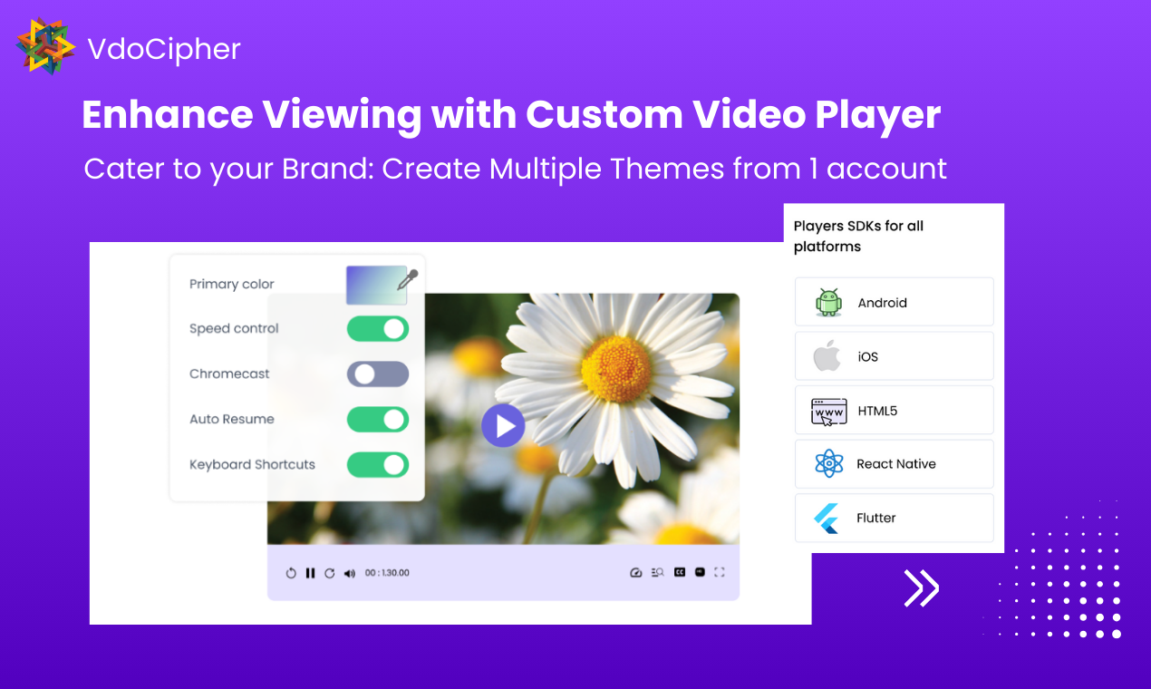The width and height of the screenshot is (1151, 689).
Task: Select the React Native SDK card
Action: [895, 464]
